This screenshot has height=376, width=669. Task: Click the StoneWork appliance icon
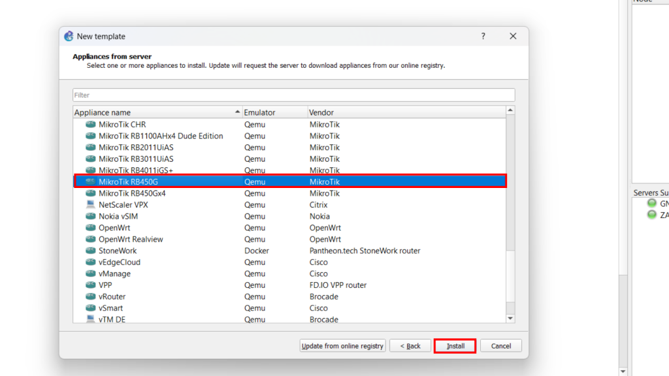pos(91,251)
